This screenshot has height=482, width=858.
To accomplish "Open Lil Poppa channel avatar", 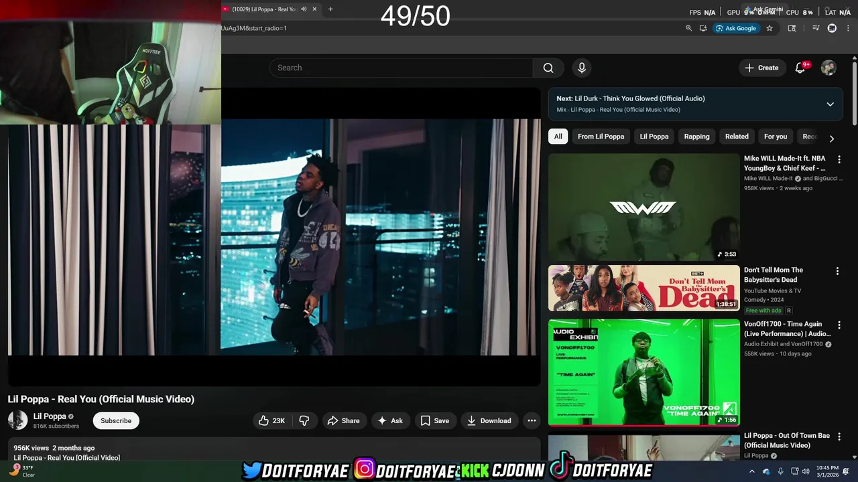I will click(x=17, y=420).
